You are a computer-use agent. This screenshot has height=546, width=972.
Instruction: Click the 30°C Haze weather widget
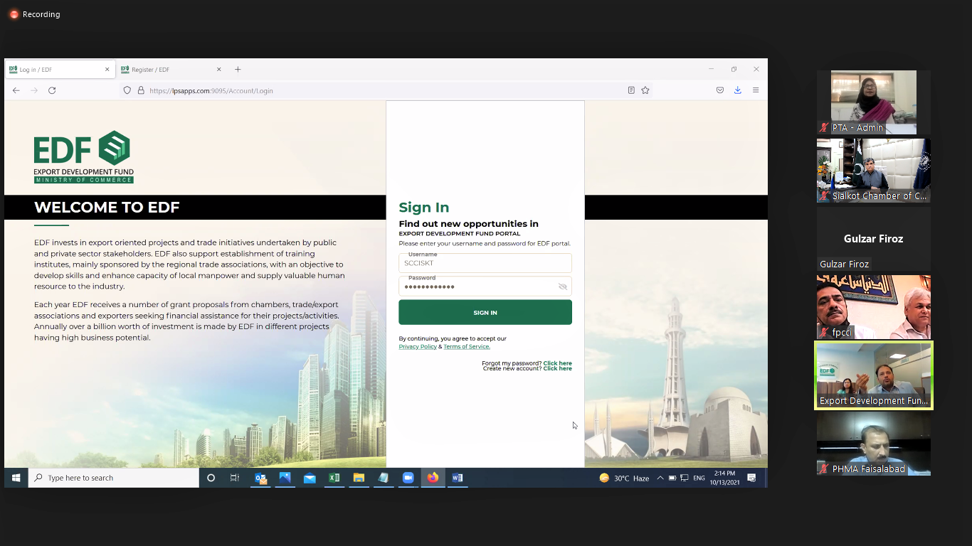pos(624,478)
